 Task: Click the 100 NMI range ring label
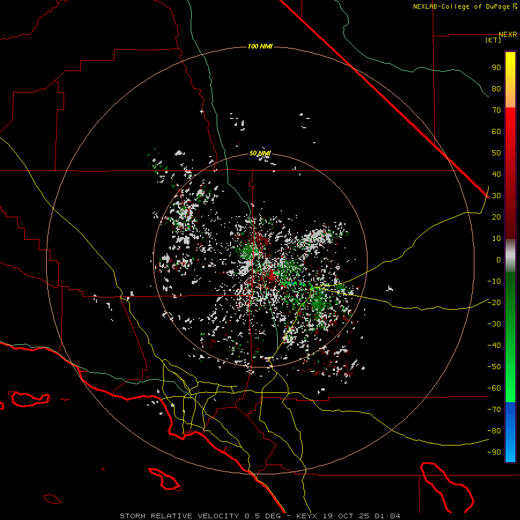[x=260, y=46]
